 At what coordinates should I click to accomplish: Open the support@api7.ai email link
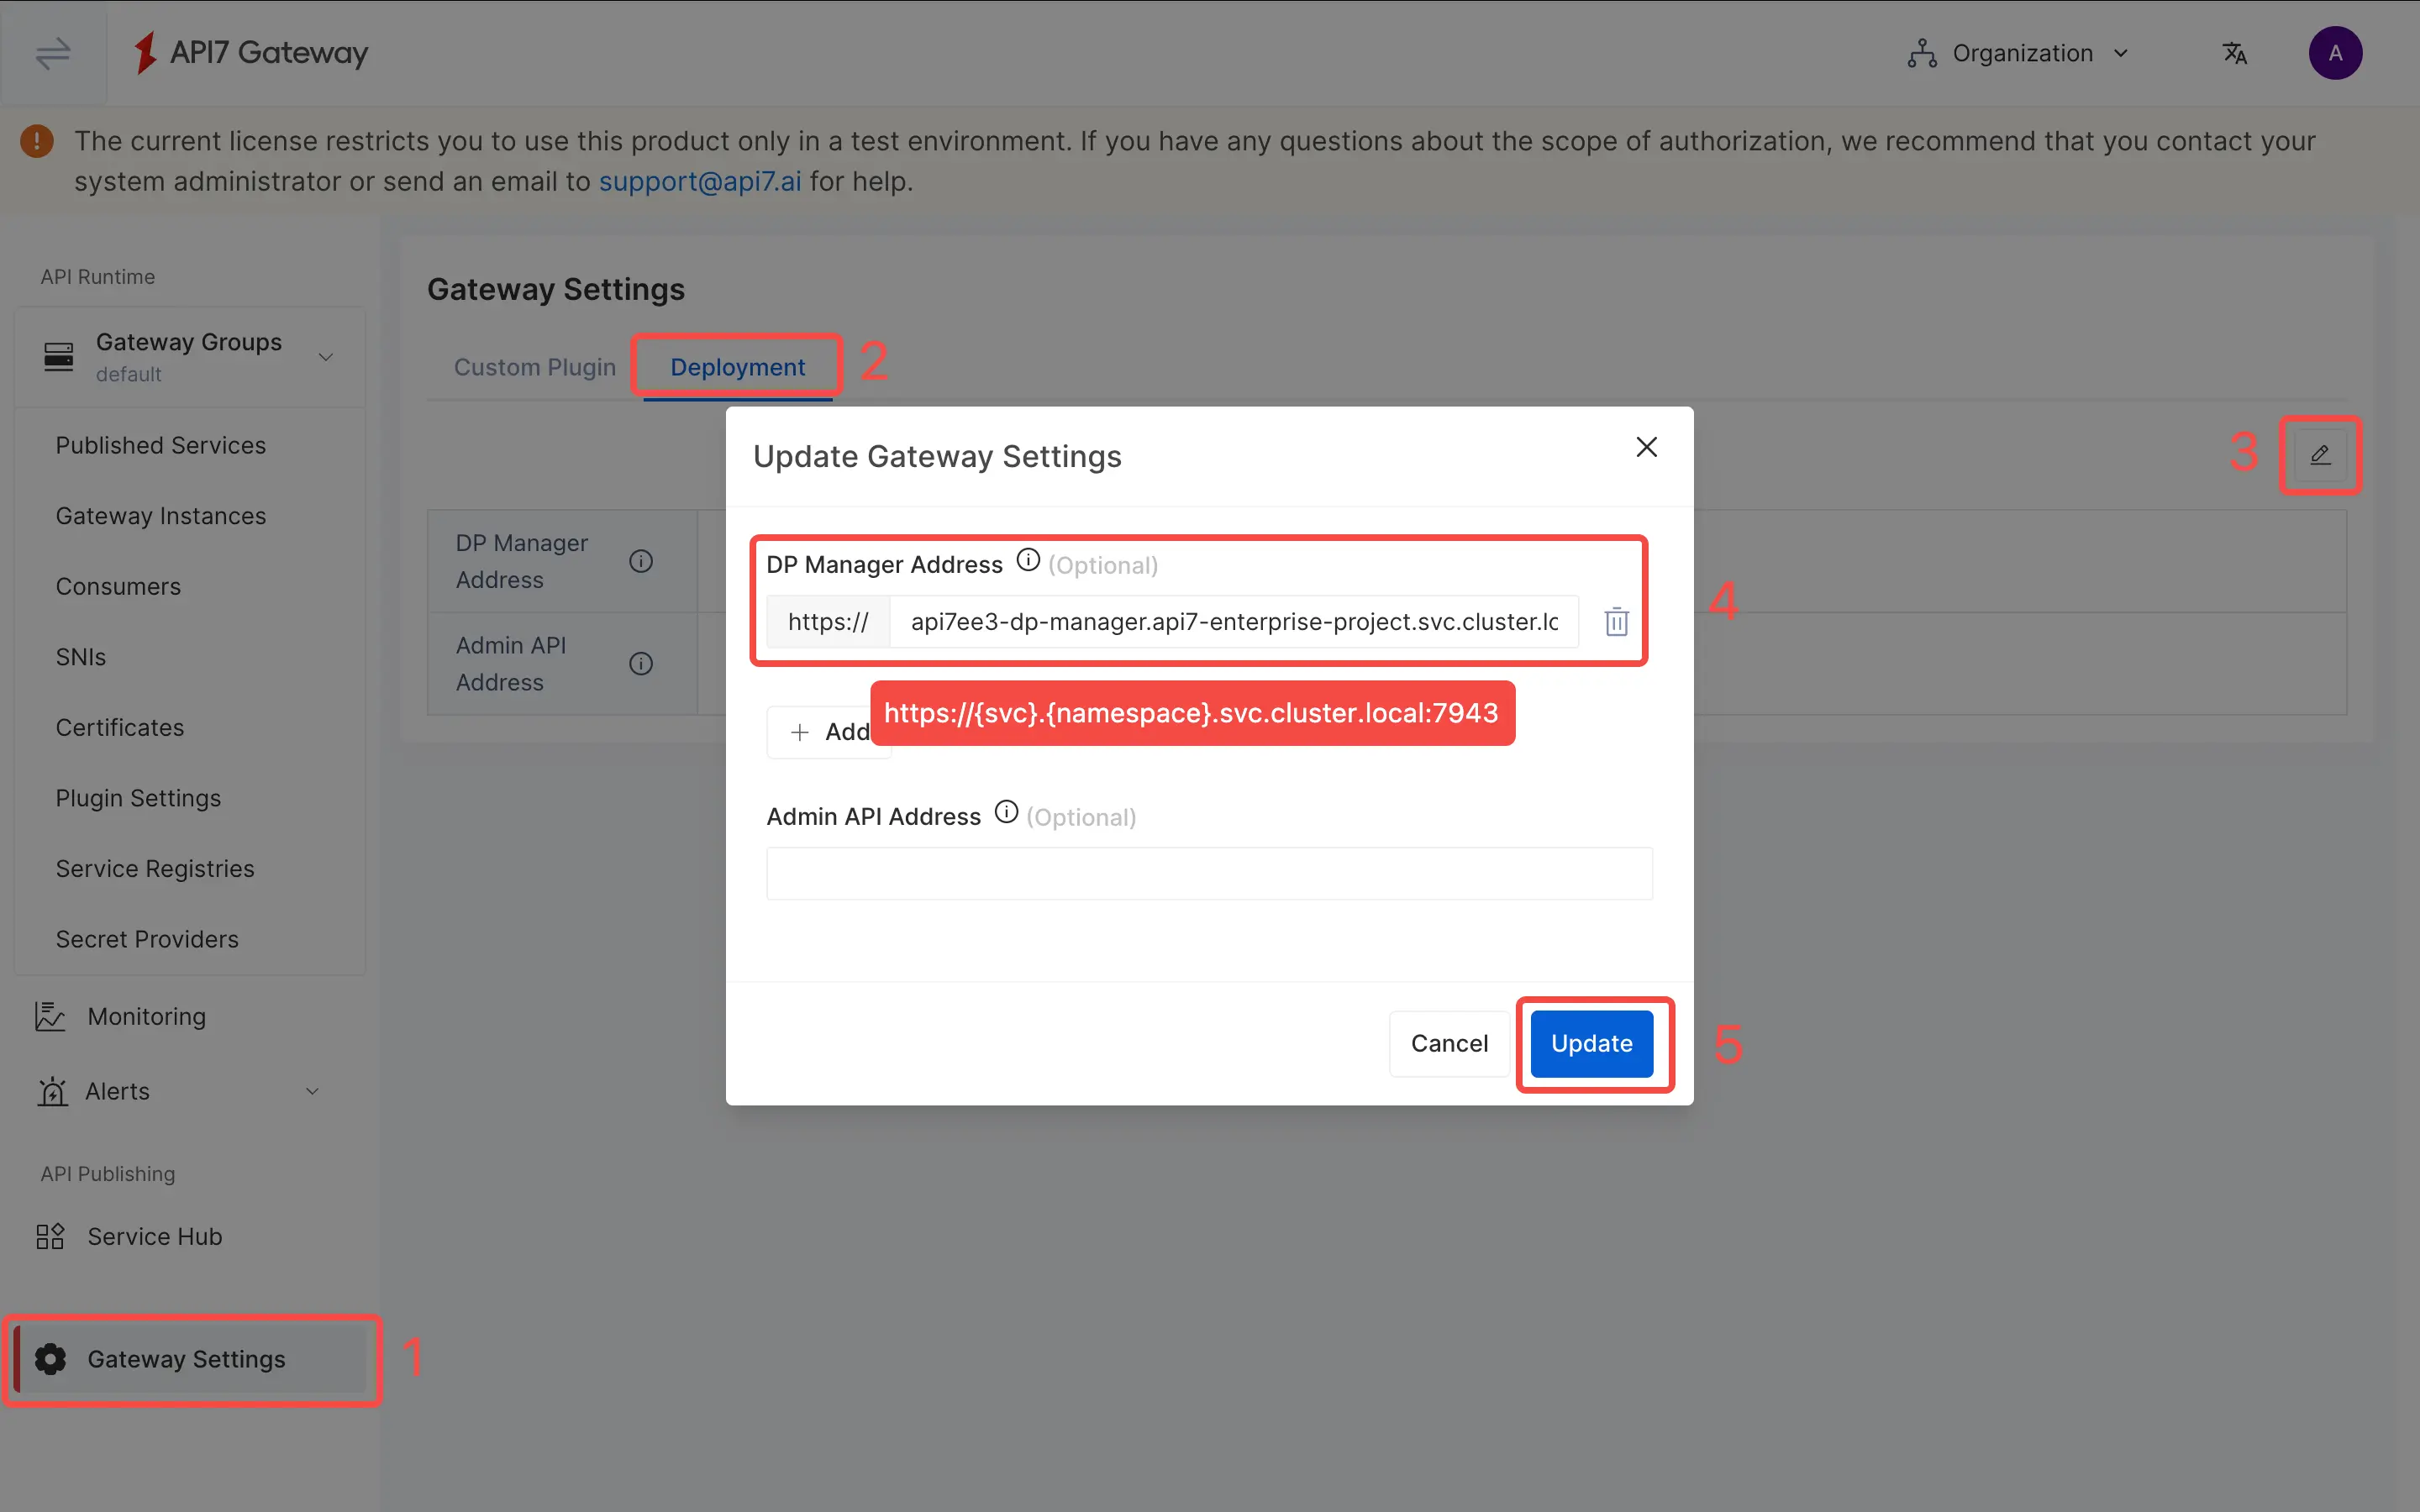700,181
